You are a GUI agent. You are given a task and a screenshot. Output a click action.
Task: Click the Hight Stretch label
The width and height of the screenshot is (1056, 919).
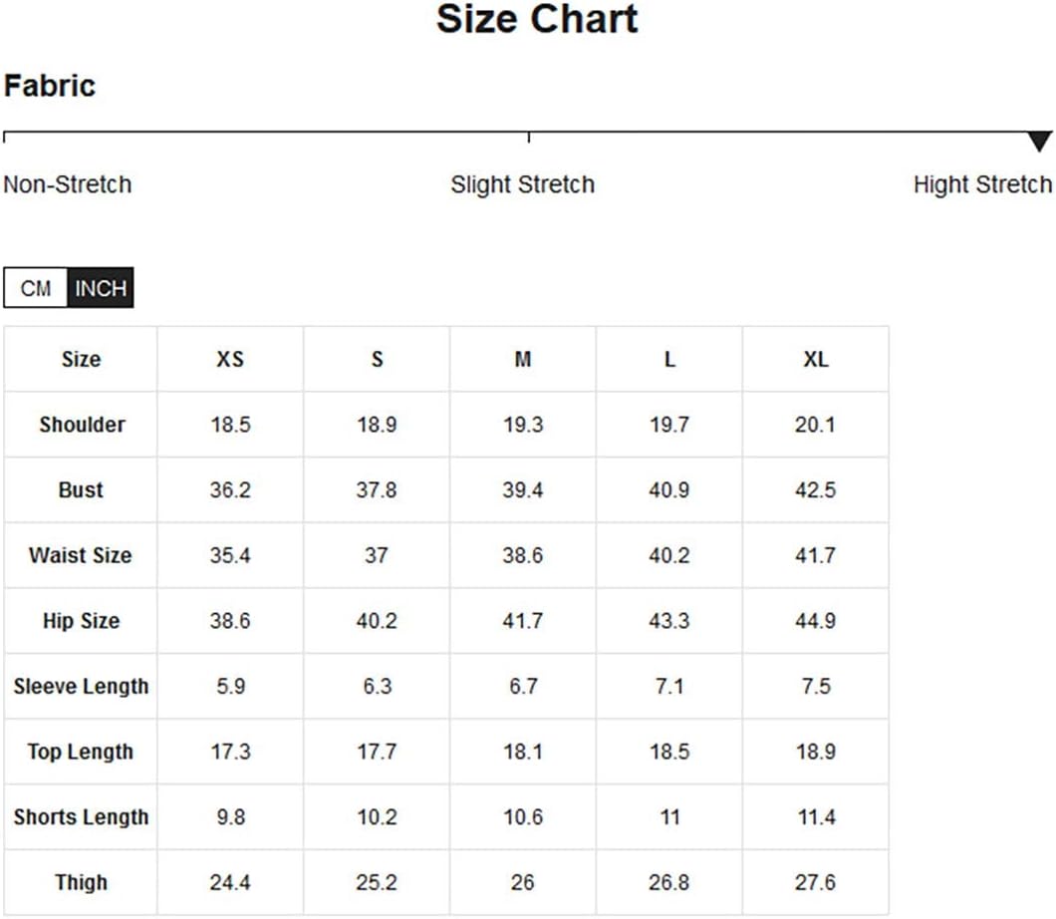[x=982, y=184]
